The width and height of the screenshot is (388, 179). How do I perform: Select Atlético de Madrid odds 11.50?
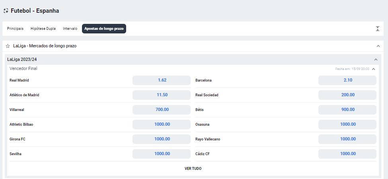tap(162, 95)
